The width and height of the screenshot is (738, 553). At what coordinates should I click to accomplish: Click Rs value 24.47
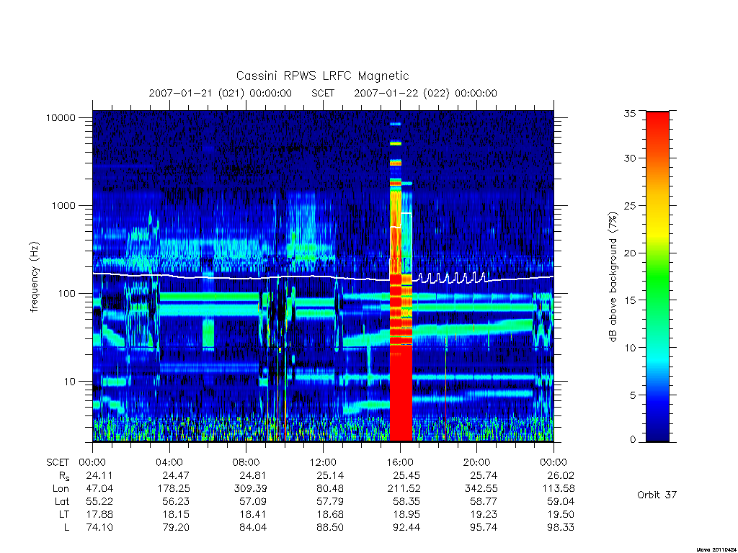click(176, 475)
